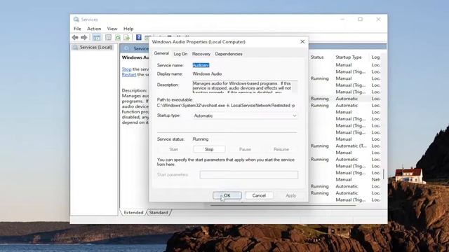This screenshot has width=449, height=252.
Task: Click the Services window title icon
Action: tap(76, 20)
